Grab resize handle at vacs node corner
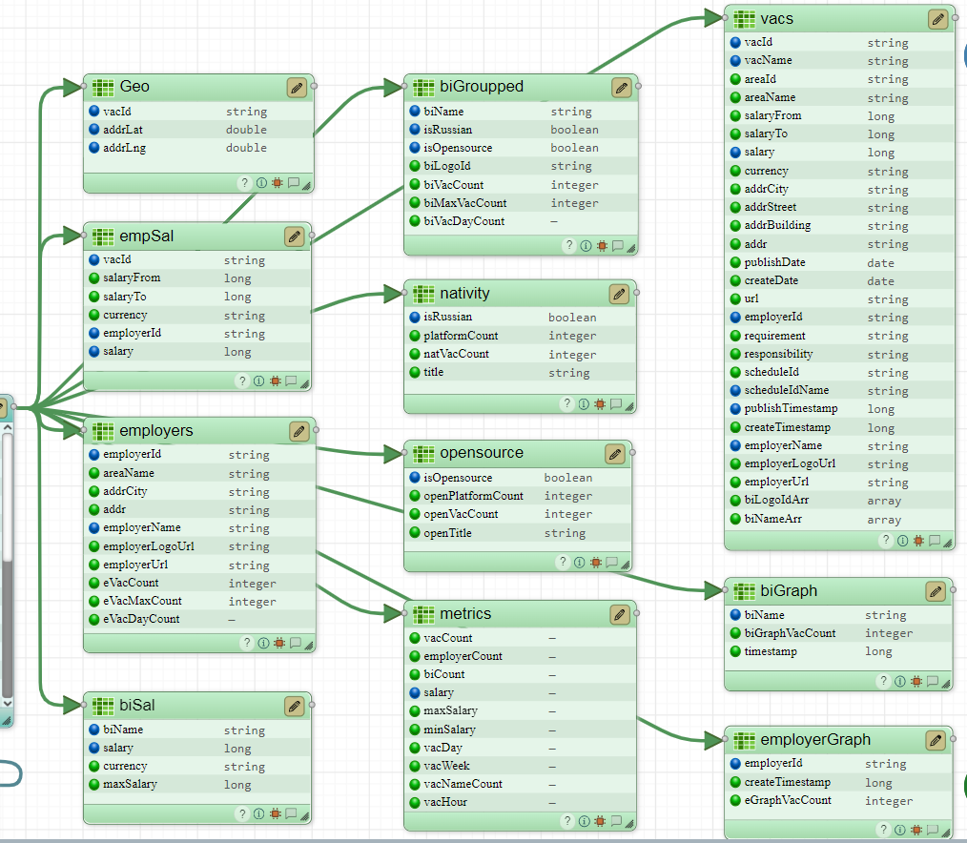This screenshot has height=843, width=967. point(948,542)
